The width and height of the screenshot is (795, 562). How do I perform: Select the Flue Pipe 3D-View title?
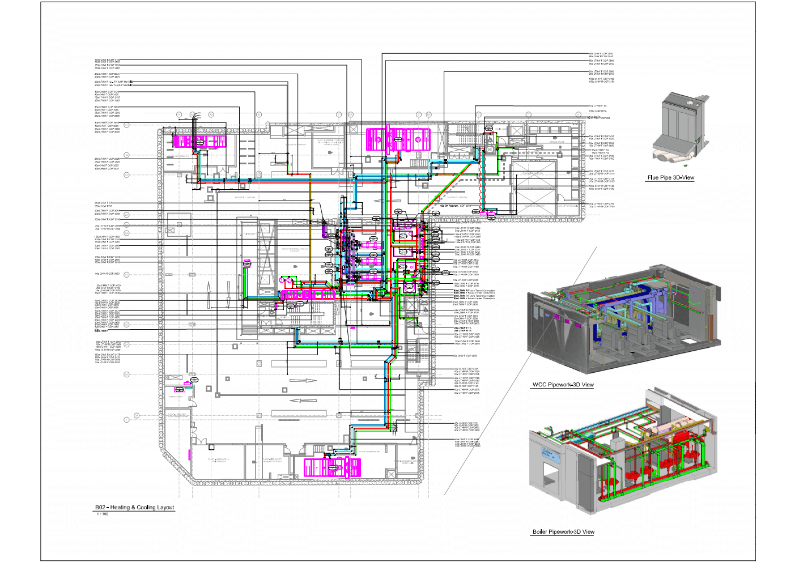pos(671,177)
